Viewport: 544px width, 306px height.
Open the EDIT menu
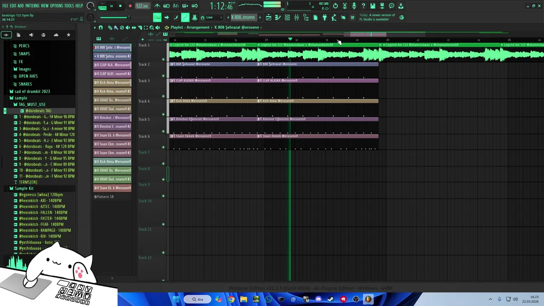pos(13,6)
